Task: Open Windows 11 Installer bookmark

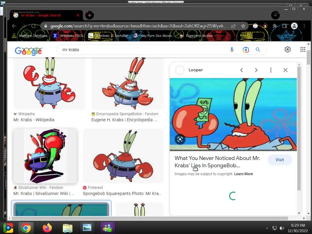Action: (108, 36)
